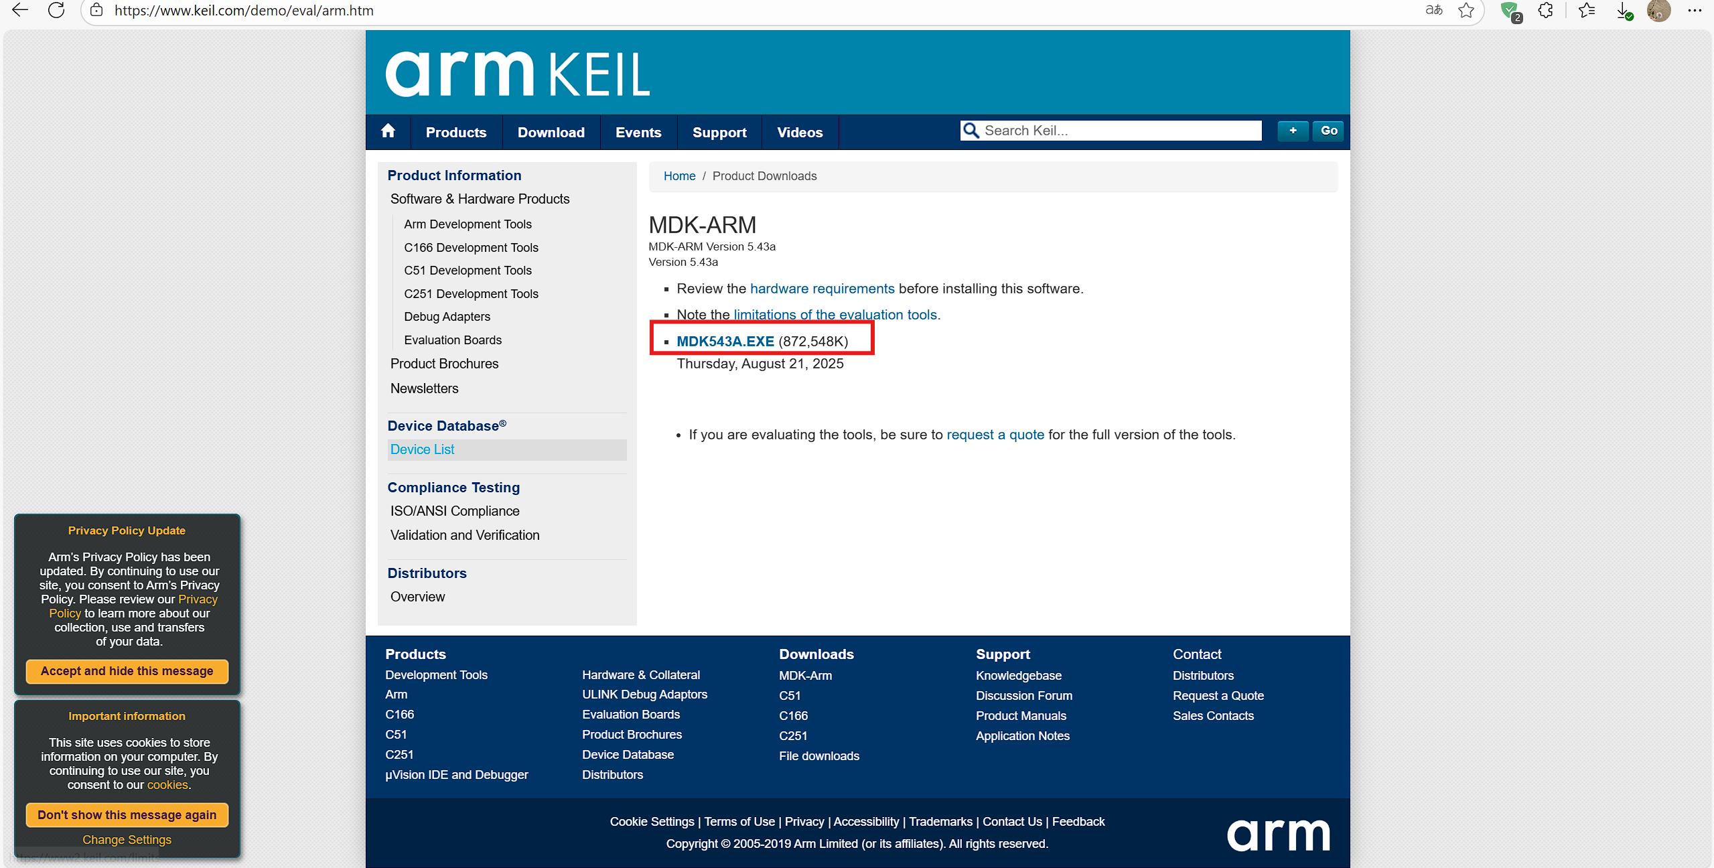Image resolution: width=1714 pixels, height=868 pixels.
Task: Open the Products navigation menu
Action: 456,133
